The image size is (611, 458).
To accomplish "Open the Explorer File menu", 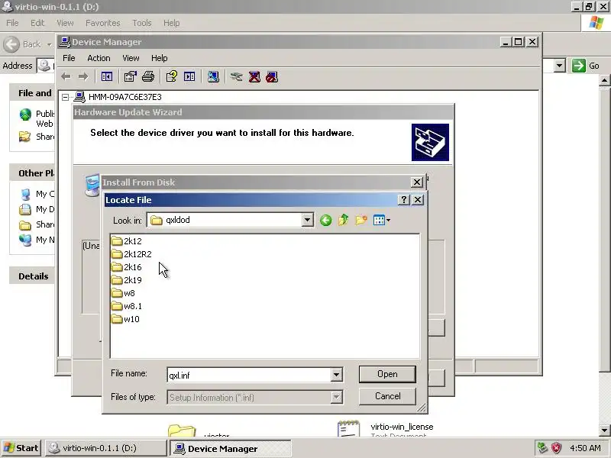I will coord(12,23).
